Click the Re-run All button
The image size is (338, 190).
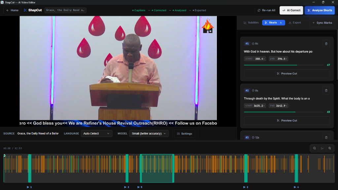(x=266, y=10)
